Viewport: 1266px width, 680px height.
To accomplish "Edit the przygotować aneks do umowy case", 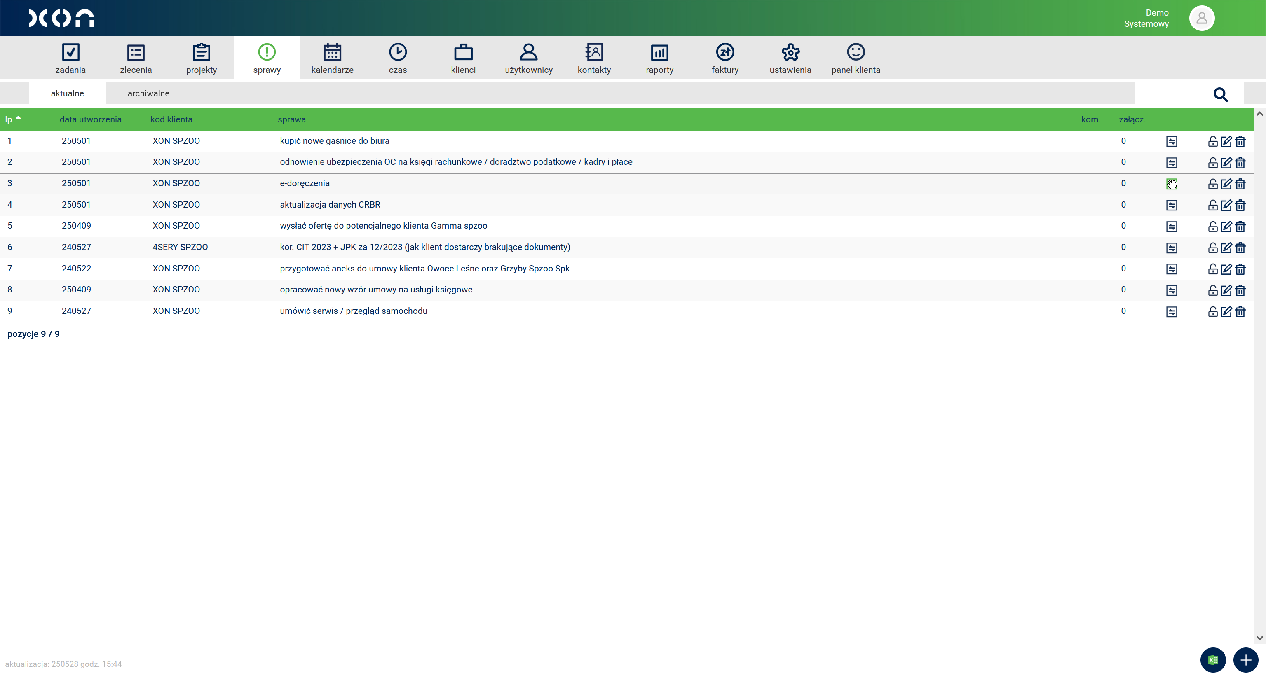I will tap(1226, 269).
